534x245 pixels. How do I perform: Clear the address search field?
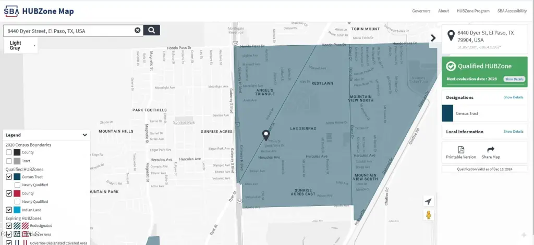138,30
